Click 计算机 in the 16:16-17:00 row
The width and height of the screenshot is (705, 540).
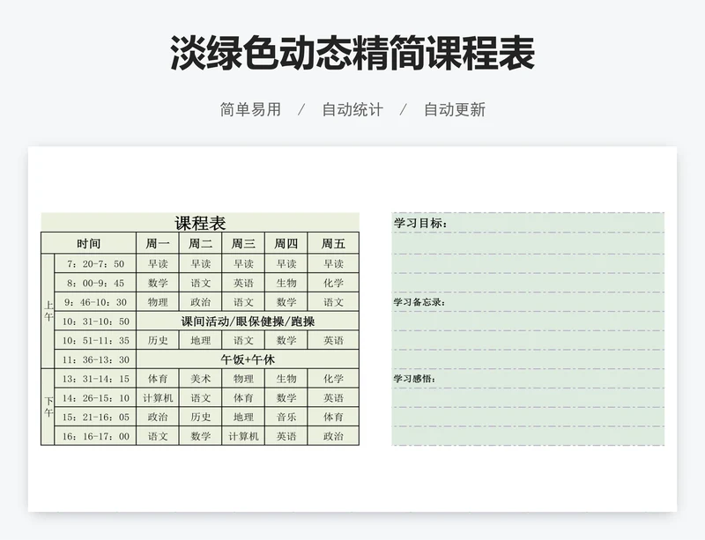[243, 436]
